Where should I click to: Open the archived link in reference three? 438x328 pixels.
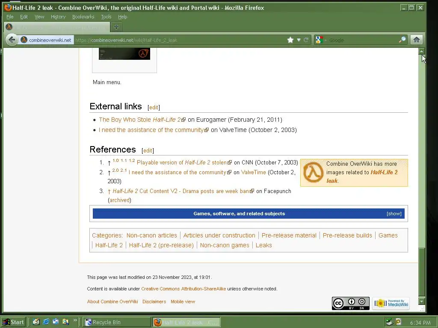(x=120, y=200)
